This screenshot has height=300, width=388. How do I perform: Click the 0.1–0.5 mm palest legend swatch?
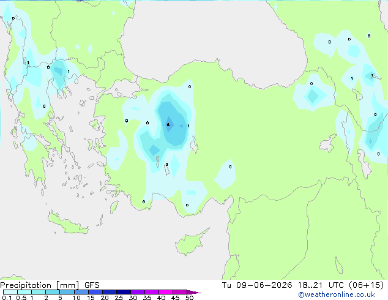click(10, 292)
